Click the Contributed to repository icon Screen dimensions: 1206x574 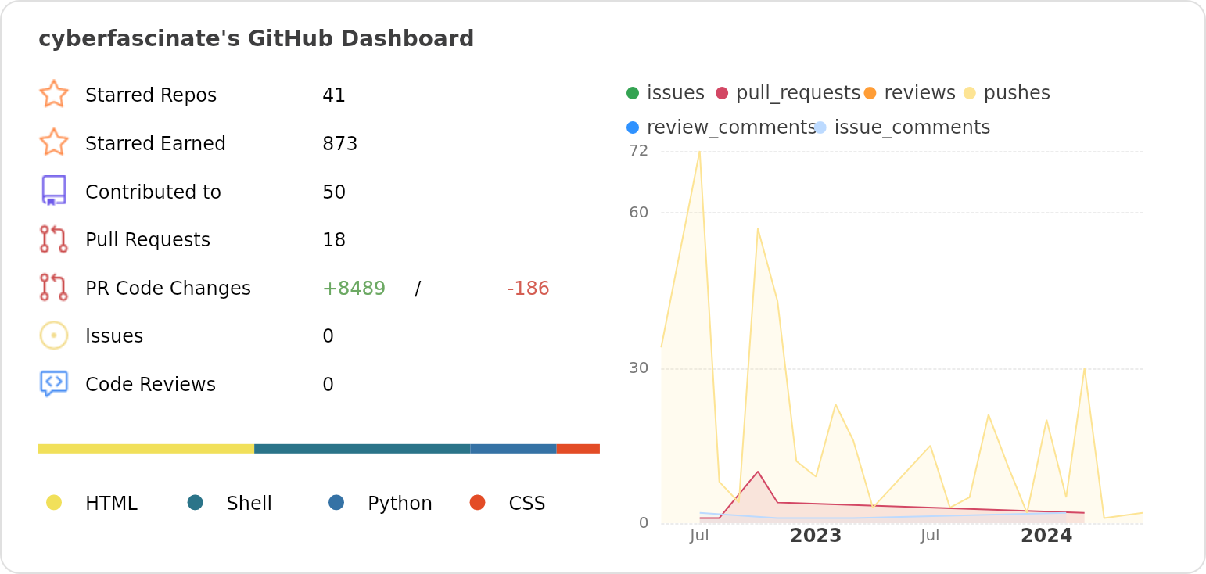(54, 191)
